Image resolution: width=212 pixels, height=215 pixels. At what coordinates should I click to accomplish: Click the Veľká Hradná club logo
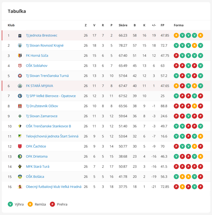20,187
